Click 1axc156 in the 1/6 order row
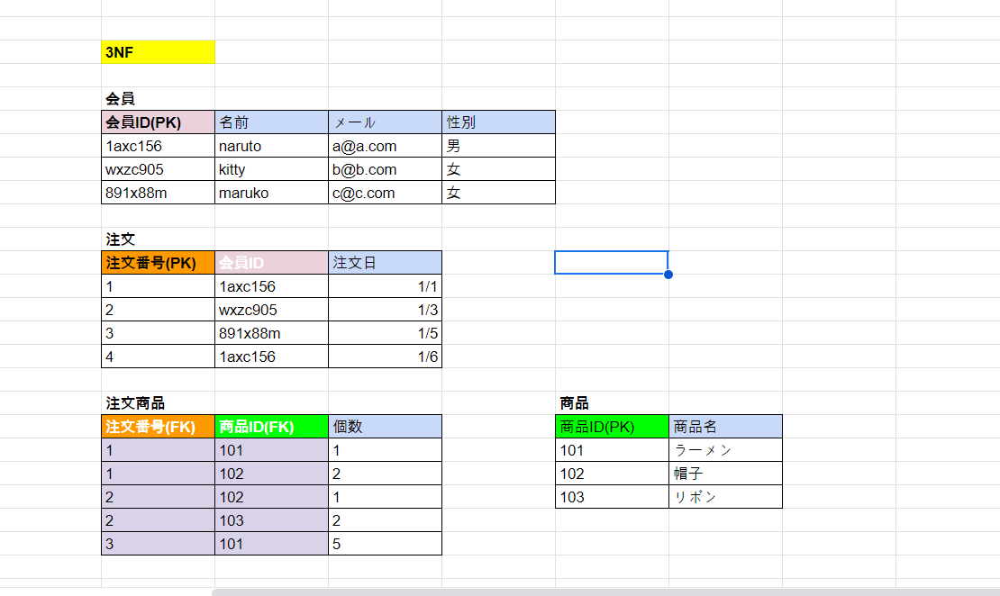 point(272,357)
